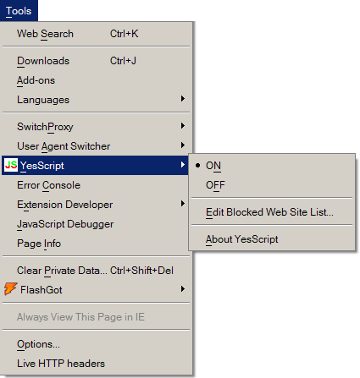Expand the SwitchProxy submenu arrow
Image resolution: width=360 pixels, height=378 pixels.
click(x=183, y=126)
